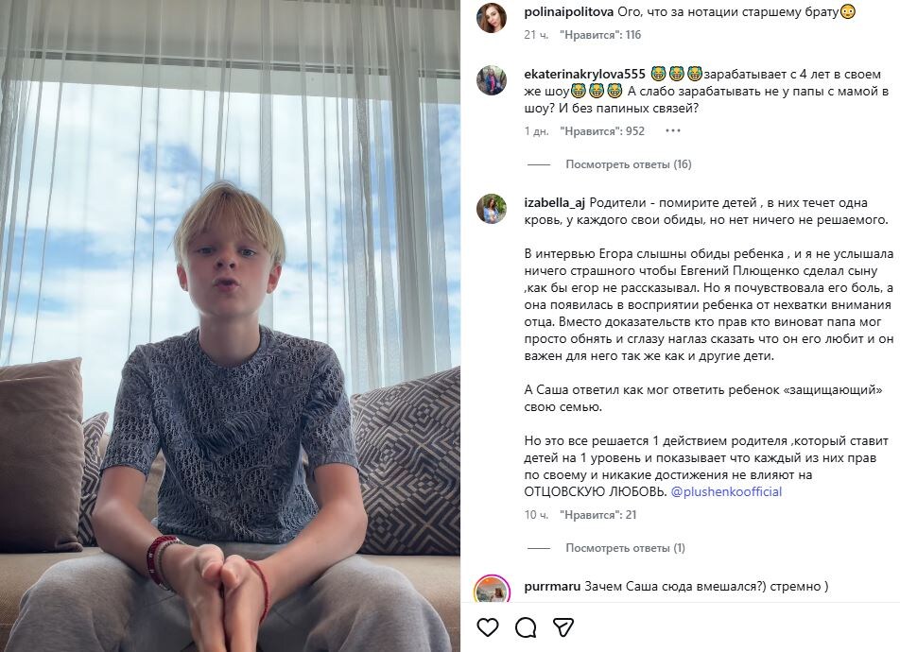Open izabella_aj's profile avatar
The width and height of the screenshot is (900, 652).
point(492,209)
